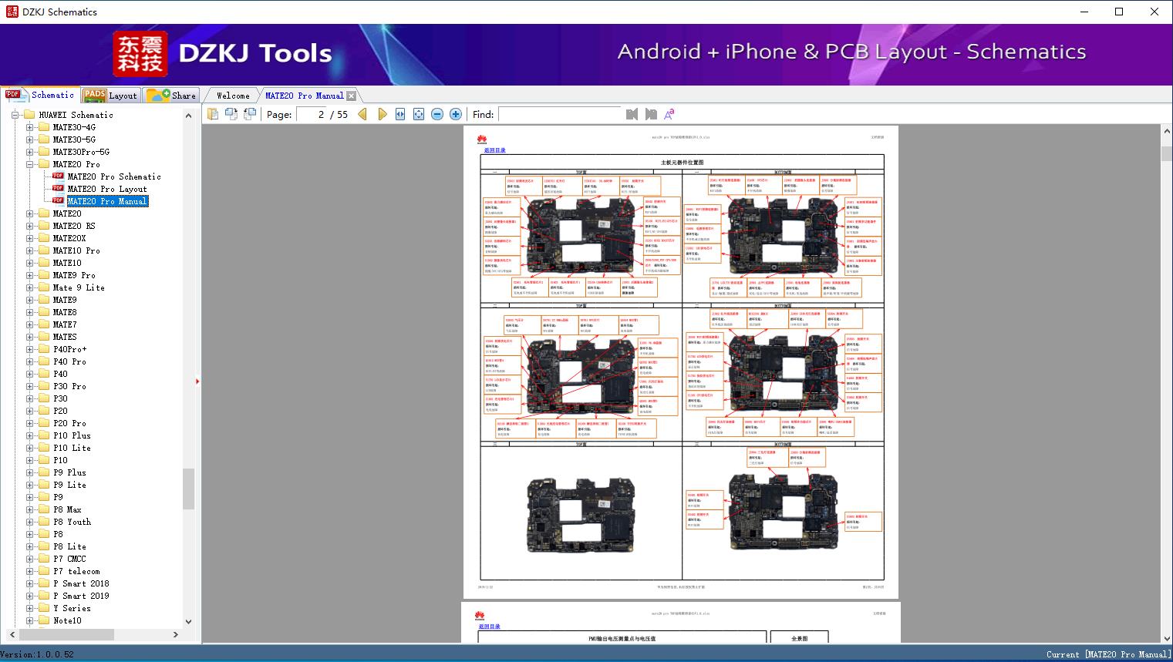Click the tree scroll up arrow
This screenshot has width=1173, height=662.
tap(188, 116)
